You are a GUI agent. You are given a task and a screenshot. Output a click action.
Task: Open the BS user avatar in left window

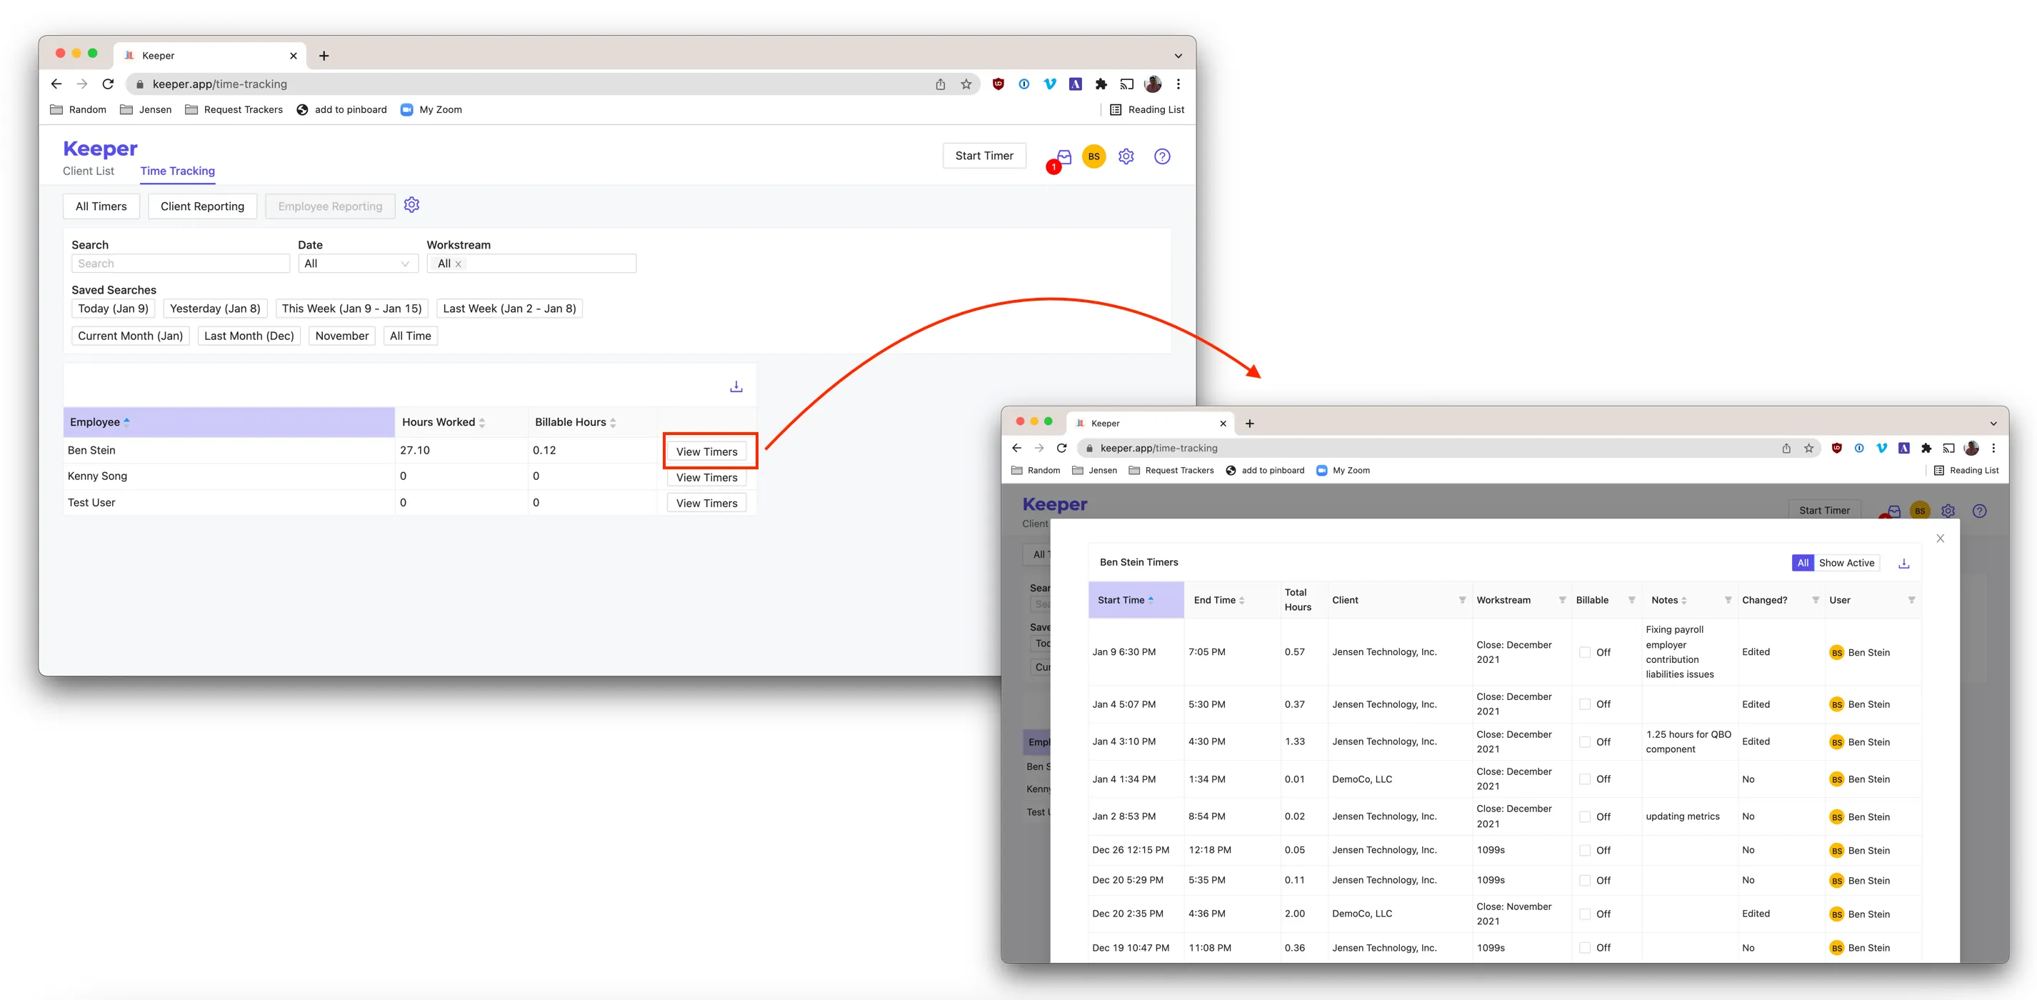[1093, 156]
